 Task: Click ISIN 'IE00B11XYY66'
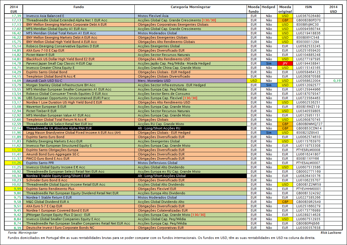tap(308, 159)
